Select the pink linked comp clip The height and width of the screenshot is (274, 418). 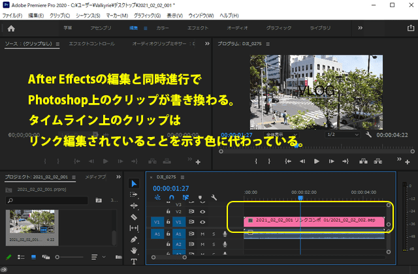coord(314,222)
